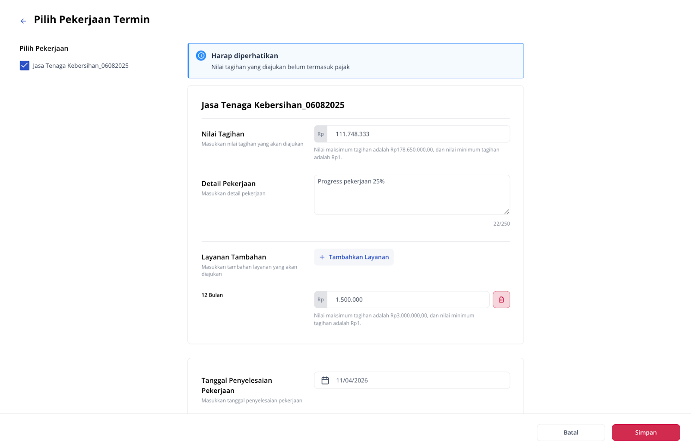Image resolution: width=691 pixels, height=448 pixels.
Task: Cancel with the Batal button
Action: (x=571, y=432)
